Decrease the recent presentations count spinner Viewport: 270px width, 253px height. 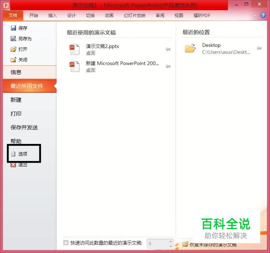171,246
